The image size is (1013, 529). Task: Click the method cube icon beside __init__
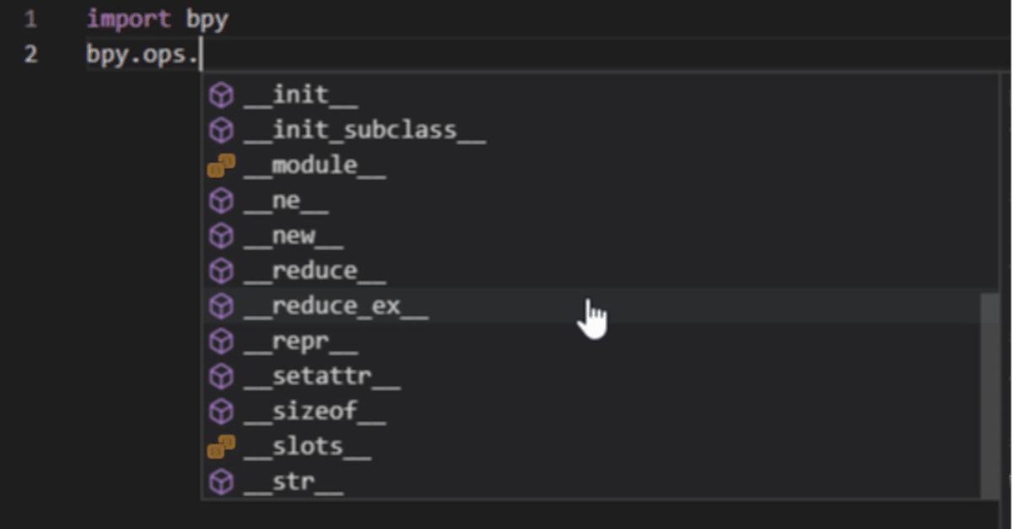pos(220,94)
